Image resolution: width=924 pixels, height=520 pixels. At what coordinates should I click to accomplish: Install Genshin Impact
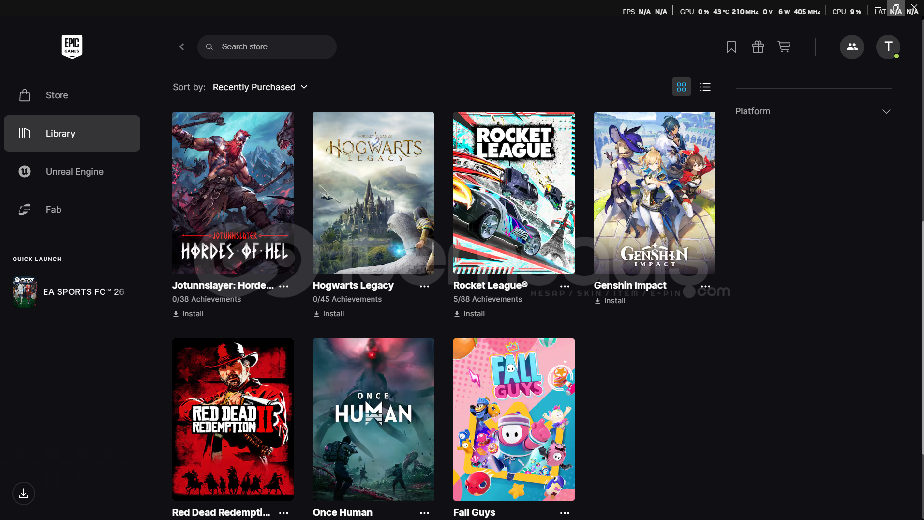610,301
